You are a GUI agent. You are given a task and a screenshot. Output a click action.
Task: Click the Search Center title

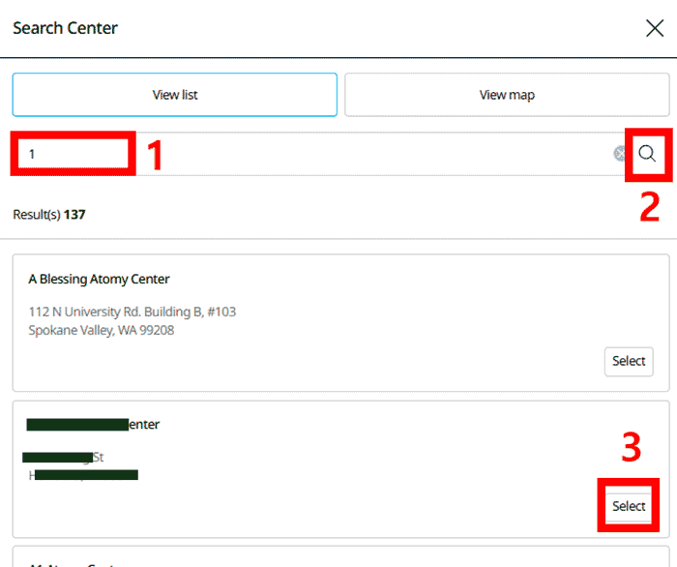(65, 28)
